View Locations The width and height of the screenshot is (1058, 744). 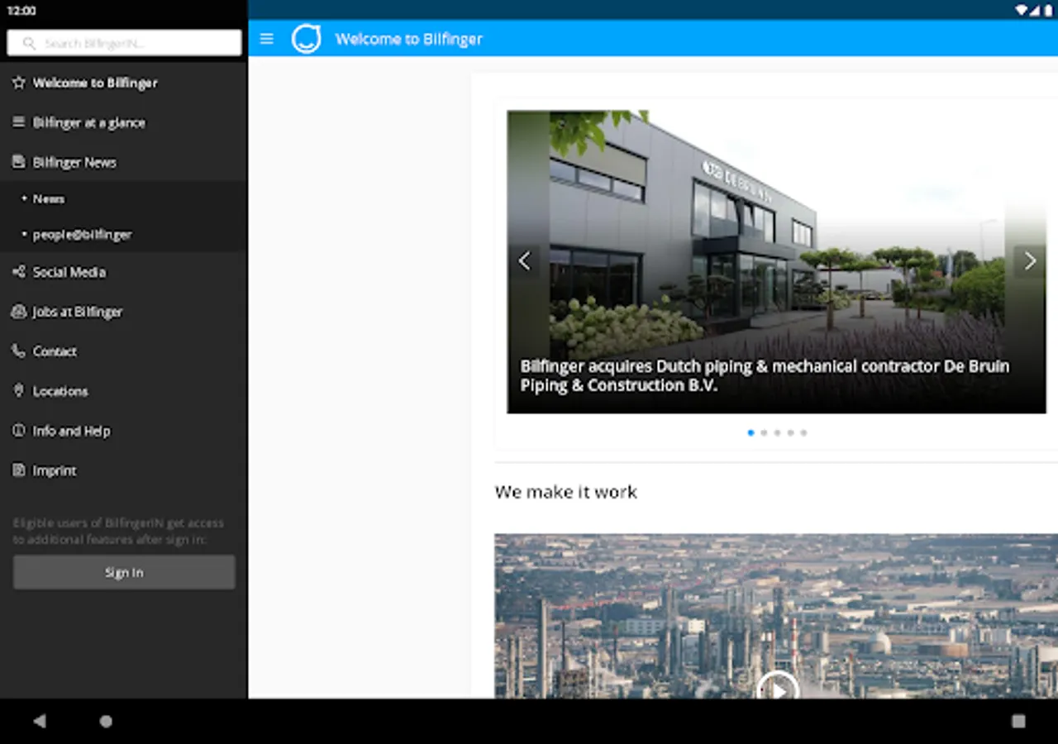point(124,391)
